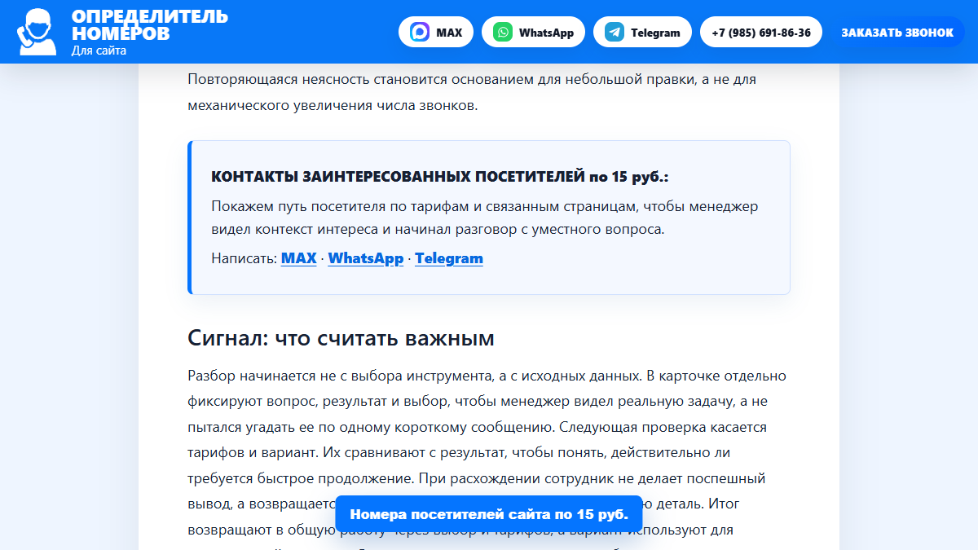Click the MAX messenger icon in header
The image size is (978, 550).
coord(421,33)
